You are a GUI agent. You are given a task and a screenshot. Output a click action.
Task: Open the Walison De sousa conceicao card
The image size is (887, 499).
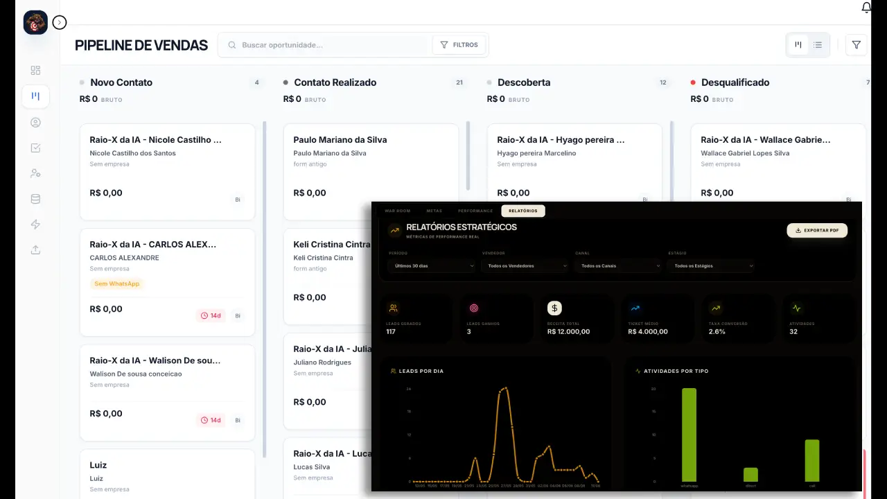tap(168, 393)
